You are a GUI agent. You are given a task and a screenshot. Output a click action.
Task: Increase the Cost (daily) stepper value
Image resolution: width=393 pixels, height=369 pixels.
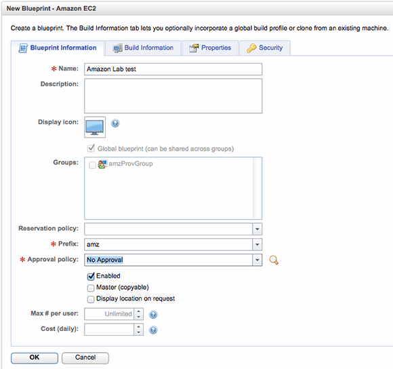(139, 327)
